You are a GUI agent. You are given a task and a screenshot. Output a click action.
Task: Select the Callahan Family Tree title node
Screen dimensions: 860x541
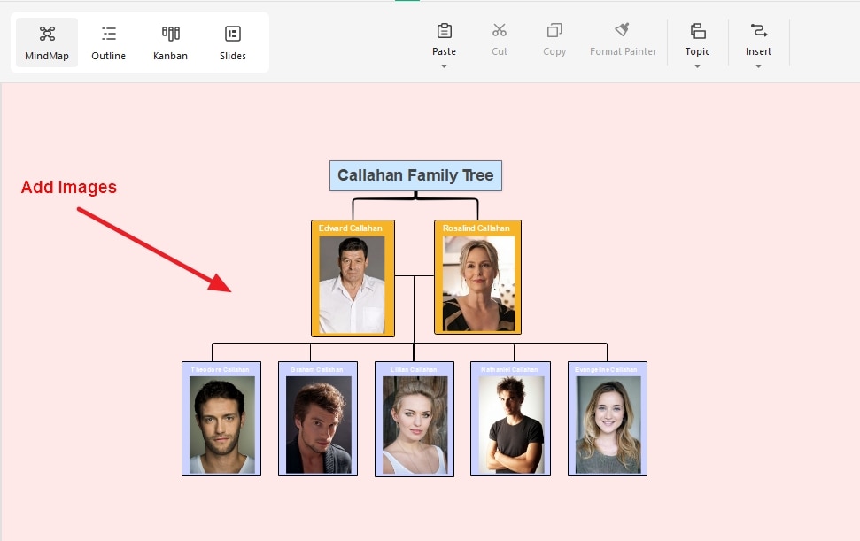[x=415, y=175]
